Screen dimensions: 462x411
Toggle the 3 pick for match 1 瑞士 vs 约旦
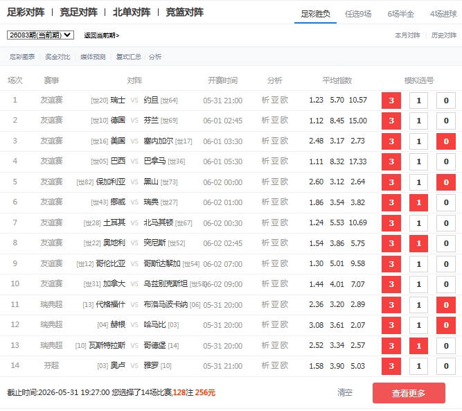[x=391, y=100]
